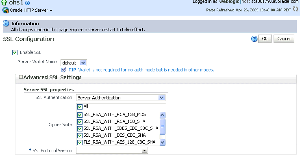Open the Server Wallet Name dropdown
Viewport: 300px width, 157px height.
click(x=74, y=62)
